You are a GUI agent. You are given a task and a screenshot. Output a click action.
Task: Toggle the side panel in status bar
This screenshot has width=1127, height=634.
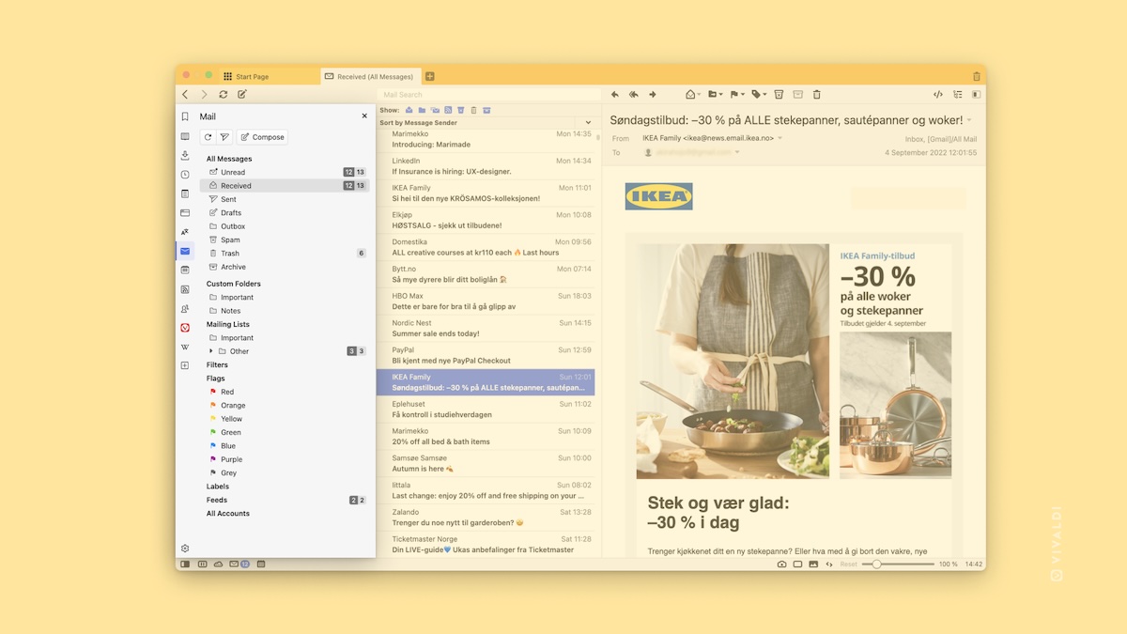tap(185, 564)
